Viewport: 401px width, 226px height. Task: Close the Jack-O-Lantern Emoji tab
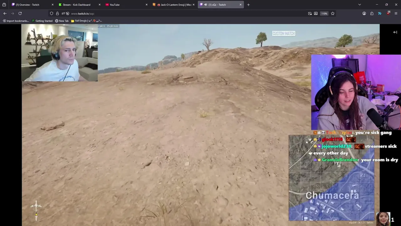[x=193, y=5]
